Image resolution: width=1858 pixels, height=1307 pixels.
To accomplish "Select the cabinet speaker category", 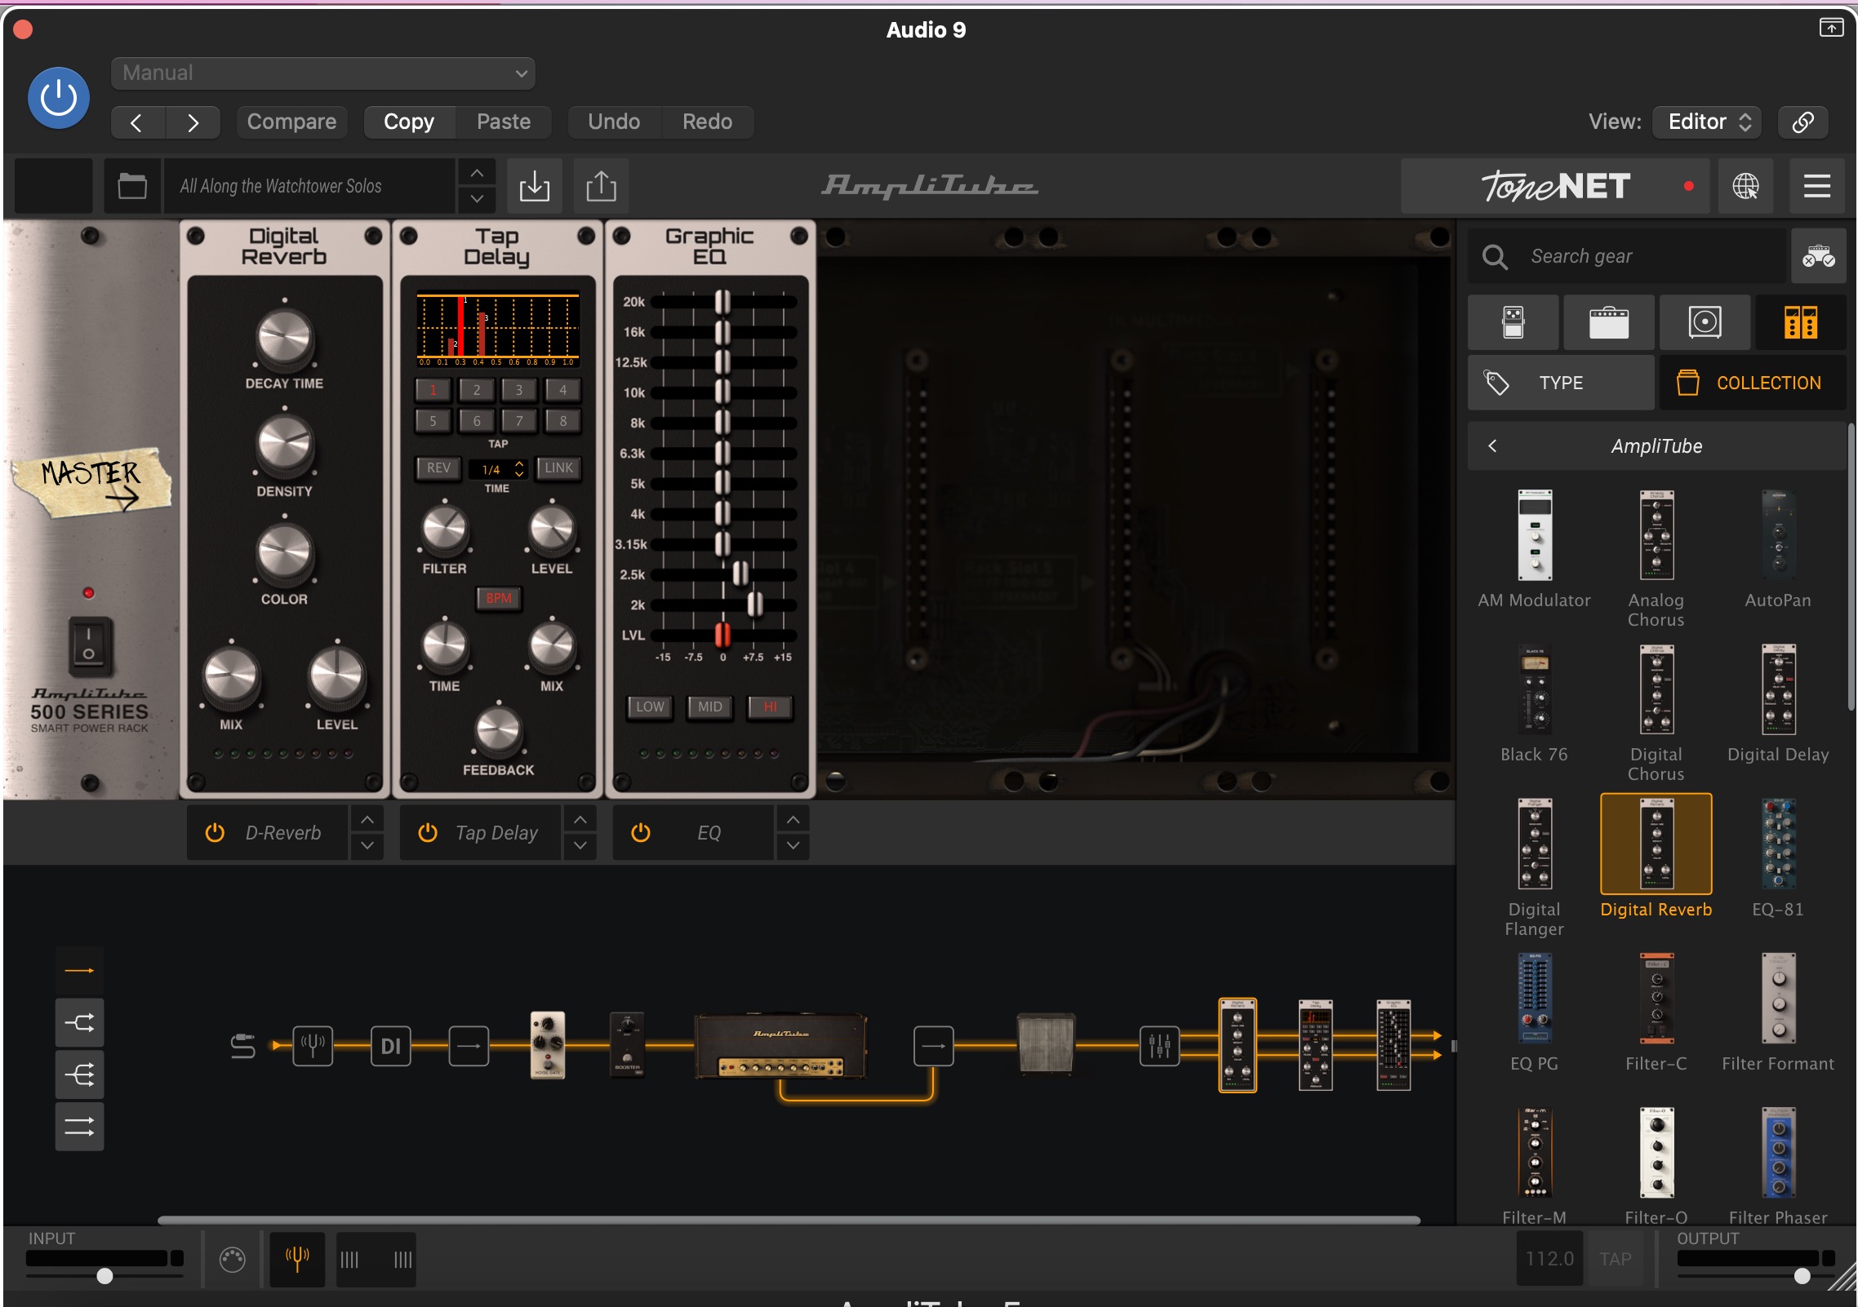I will [1705, 322].
